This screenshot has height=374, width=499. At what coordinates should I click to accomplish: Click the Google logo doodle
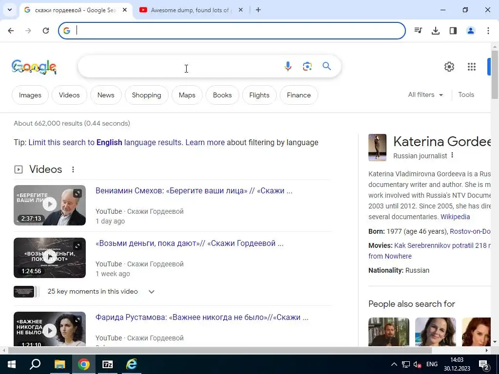34,67
